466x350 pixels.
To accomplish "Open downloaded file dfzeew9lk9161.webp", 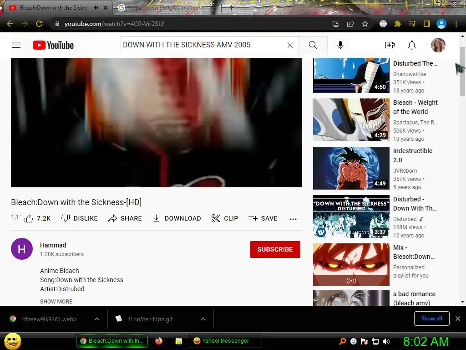I will [x=49, y=319].
